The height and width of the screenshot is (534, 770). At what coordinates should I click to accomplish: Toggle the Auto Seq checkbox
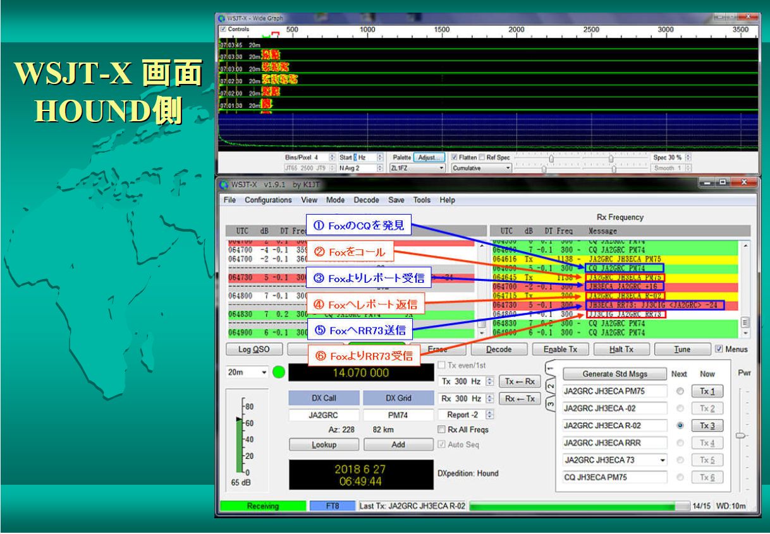click(x=442, y=444)
